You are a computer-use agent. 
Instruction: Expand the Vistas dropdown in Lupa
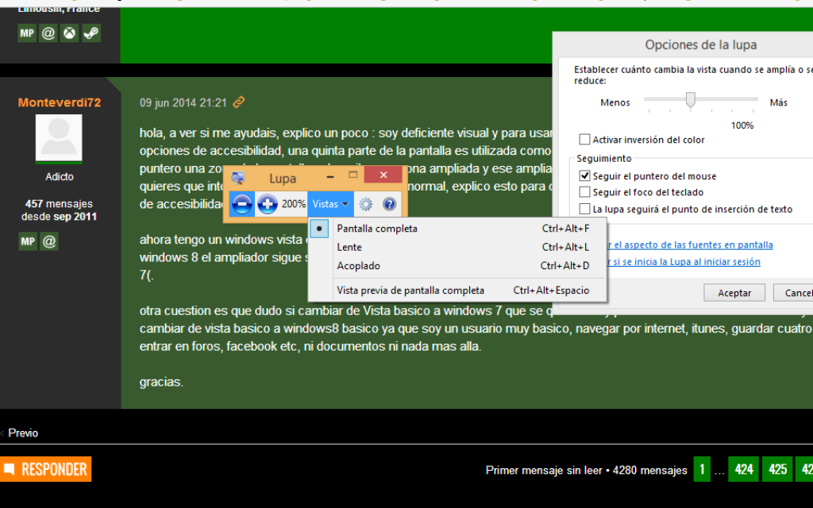(x=330, y=204)
